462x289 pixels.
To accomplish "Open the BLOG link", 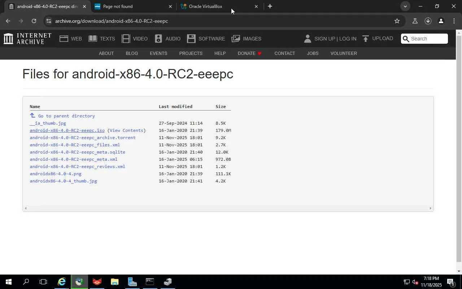I will pyautogui.click(x=132, y=53).
